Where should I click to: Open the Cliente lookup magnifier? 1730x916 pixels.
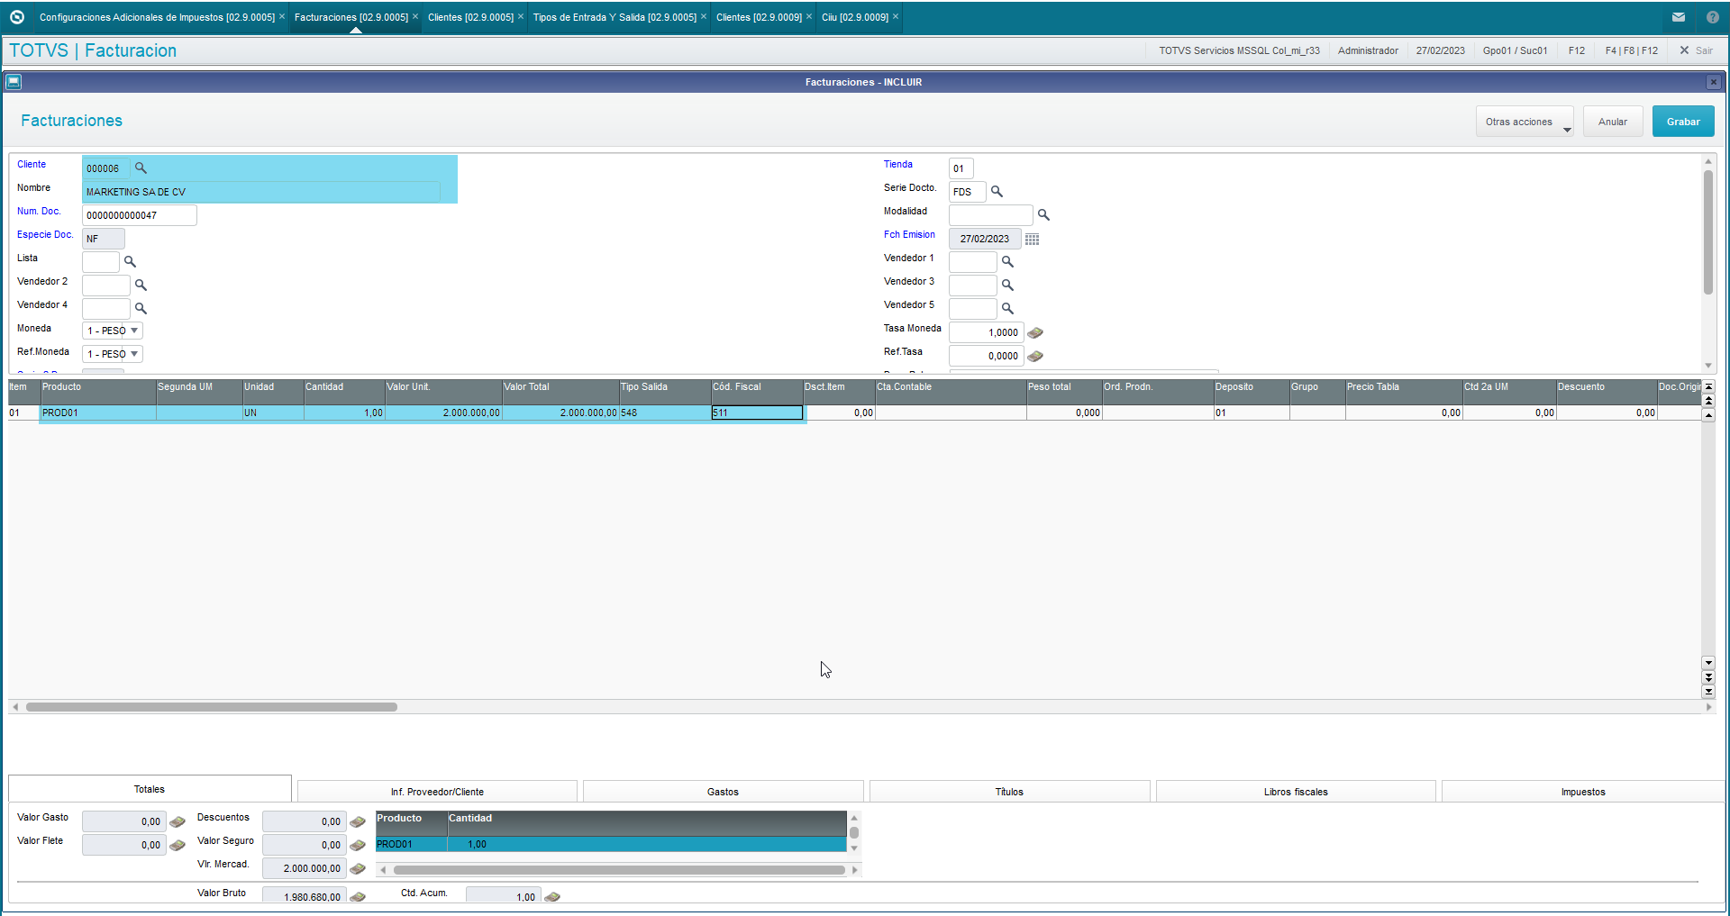click(x=141, y=168)
